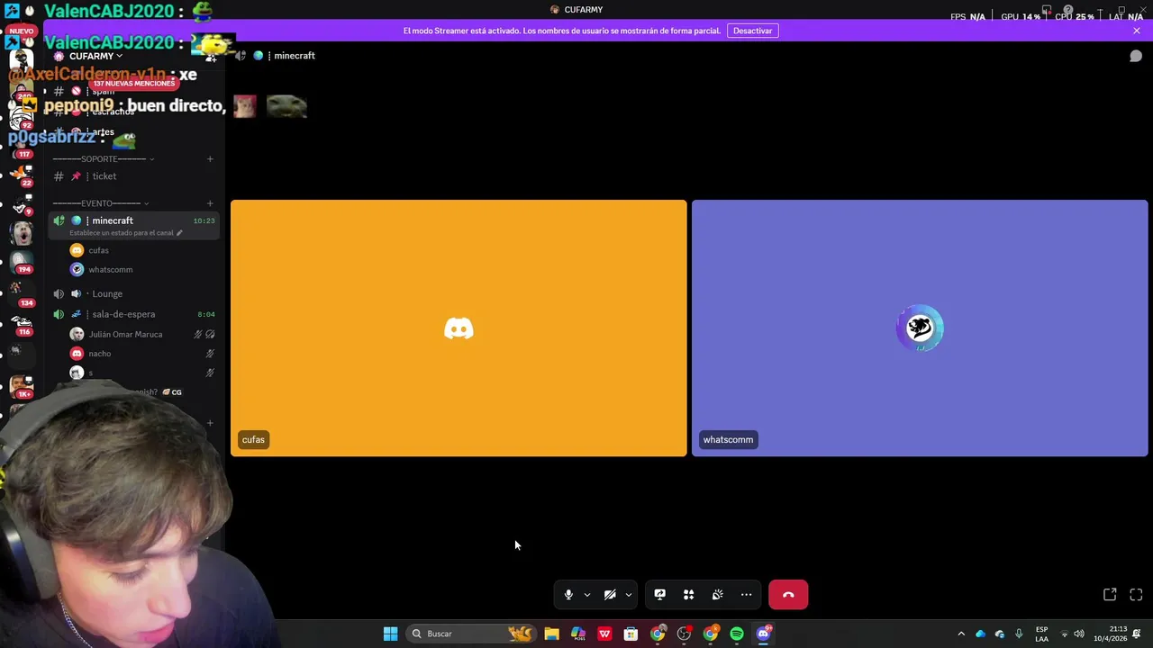Select user nacho in sala-de-espera
This screenshot has height=648, width=1153.
[x=99, y=354]
